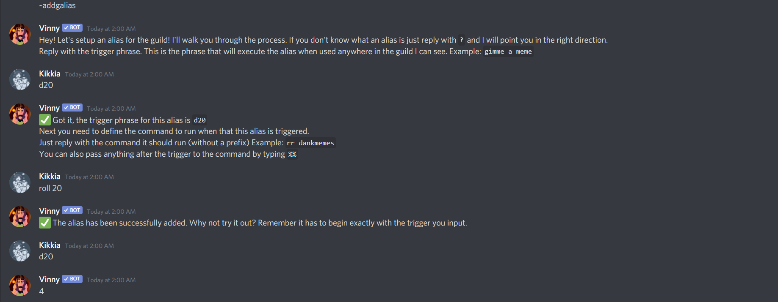Click the checkmark emoji before "The alias has been"
The width and height of the screenshot is (778, 302).
45,223
